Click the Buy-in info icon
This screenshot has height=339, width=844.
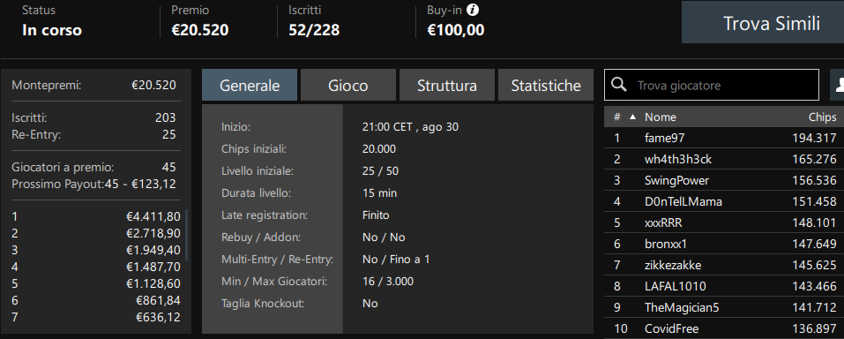[x=473, y=11]
